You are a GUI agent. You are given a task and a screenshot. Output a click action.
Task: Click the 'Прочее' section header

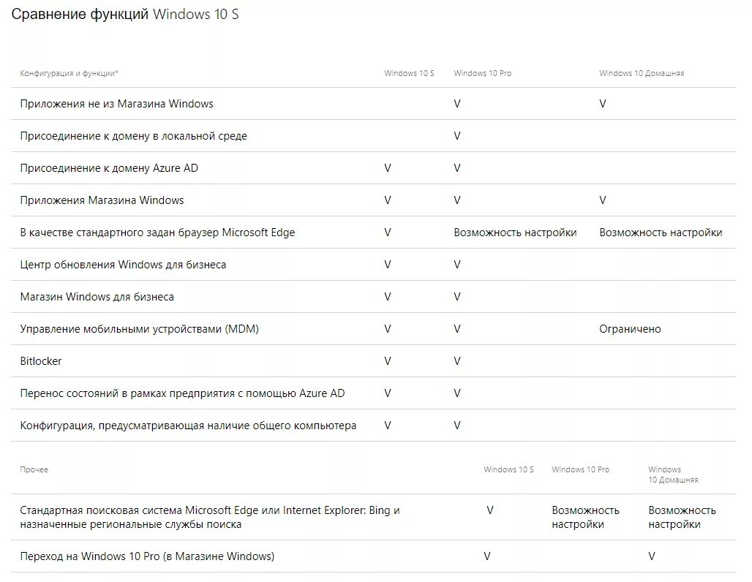(x=34, y=470)
